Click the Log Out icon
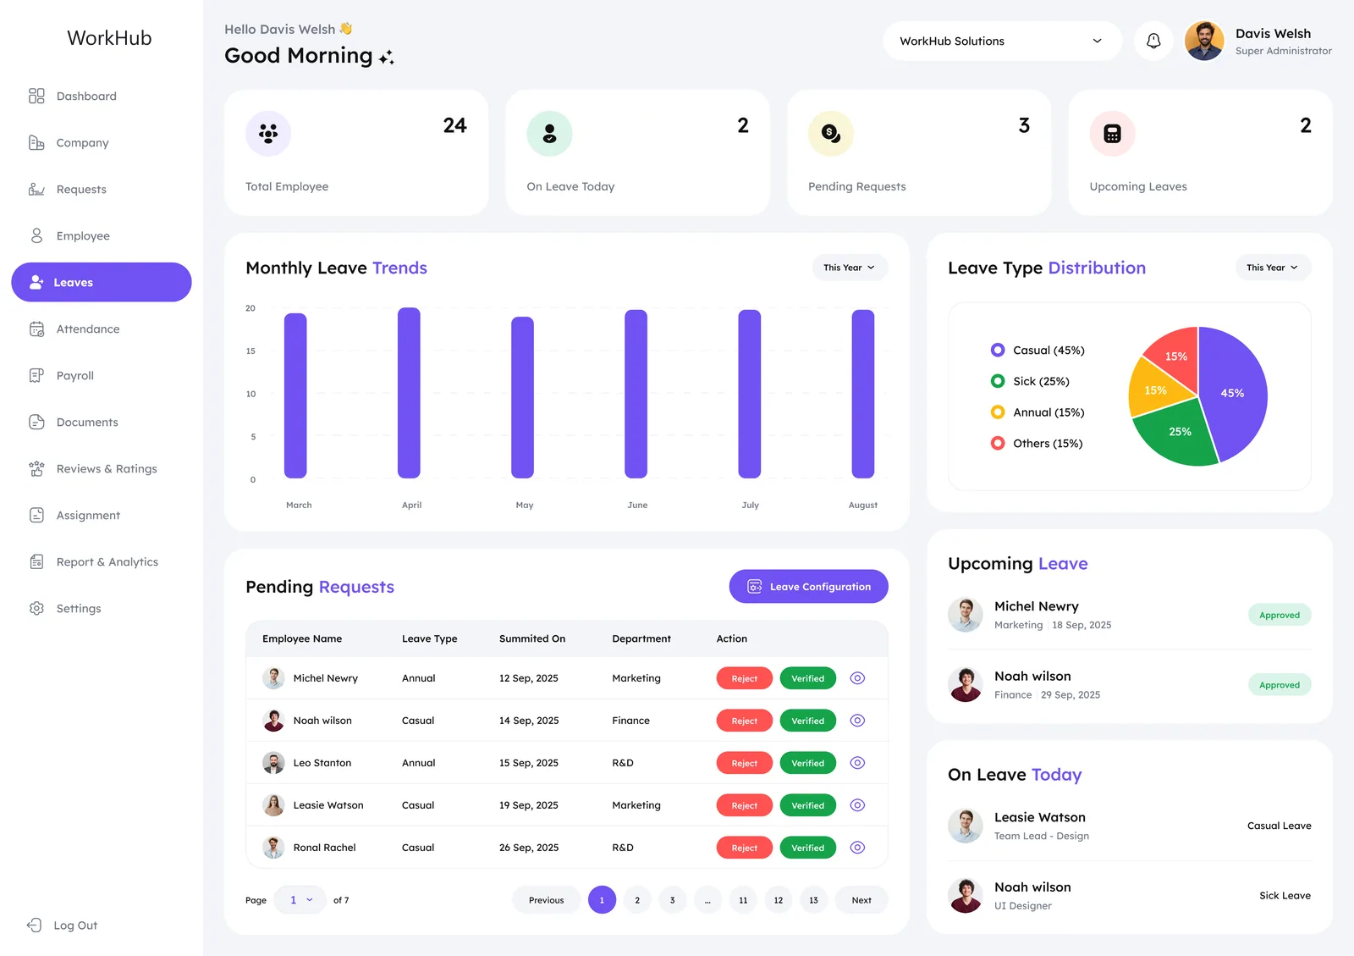 [x=35, y=925]
